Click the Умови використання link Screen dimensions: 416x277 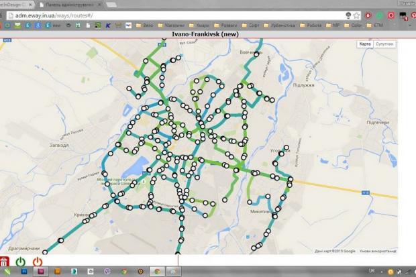click(x=377, y=252)
